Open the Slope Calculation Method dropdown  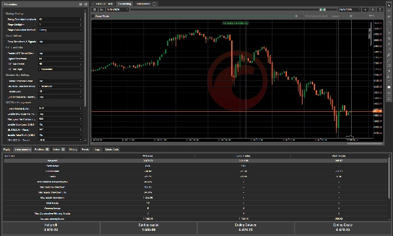(60, 30)
